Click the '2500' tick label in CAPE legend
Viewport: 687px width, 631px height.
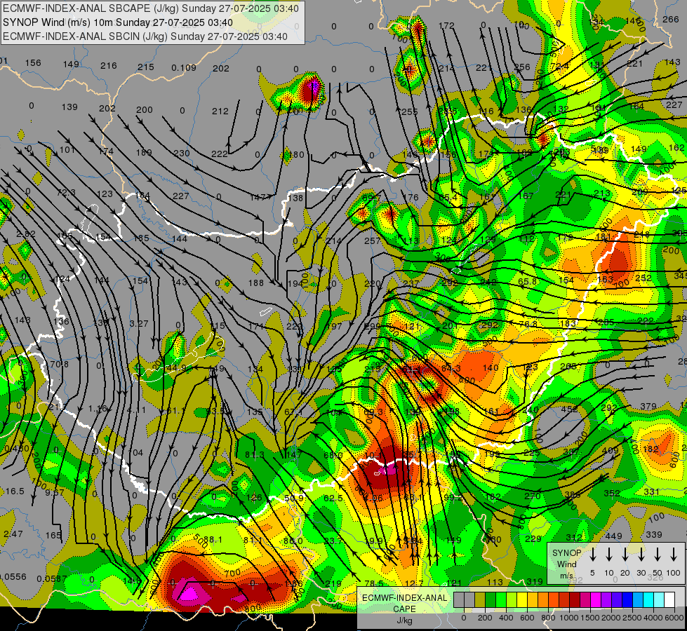tap(632, 618)
